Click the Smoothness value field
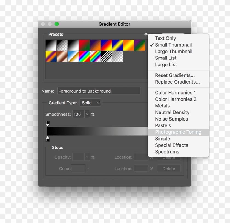Image resolution: width=230 pixels, height=223 pixels. (78, 114)
